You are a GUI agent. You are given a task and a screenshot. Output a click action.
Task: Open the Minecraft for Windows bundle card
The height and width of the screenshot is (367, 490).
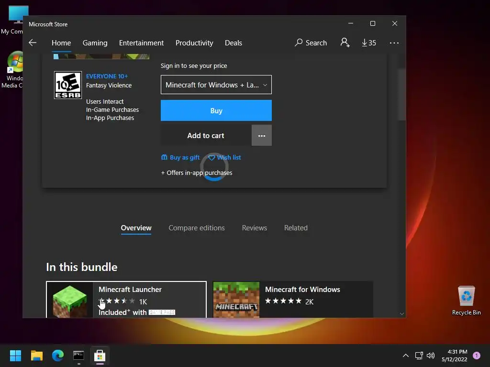tap(293, 300)
